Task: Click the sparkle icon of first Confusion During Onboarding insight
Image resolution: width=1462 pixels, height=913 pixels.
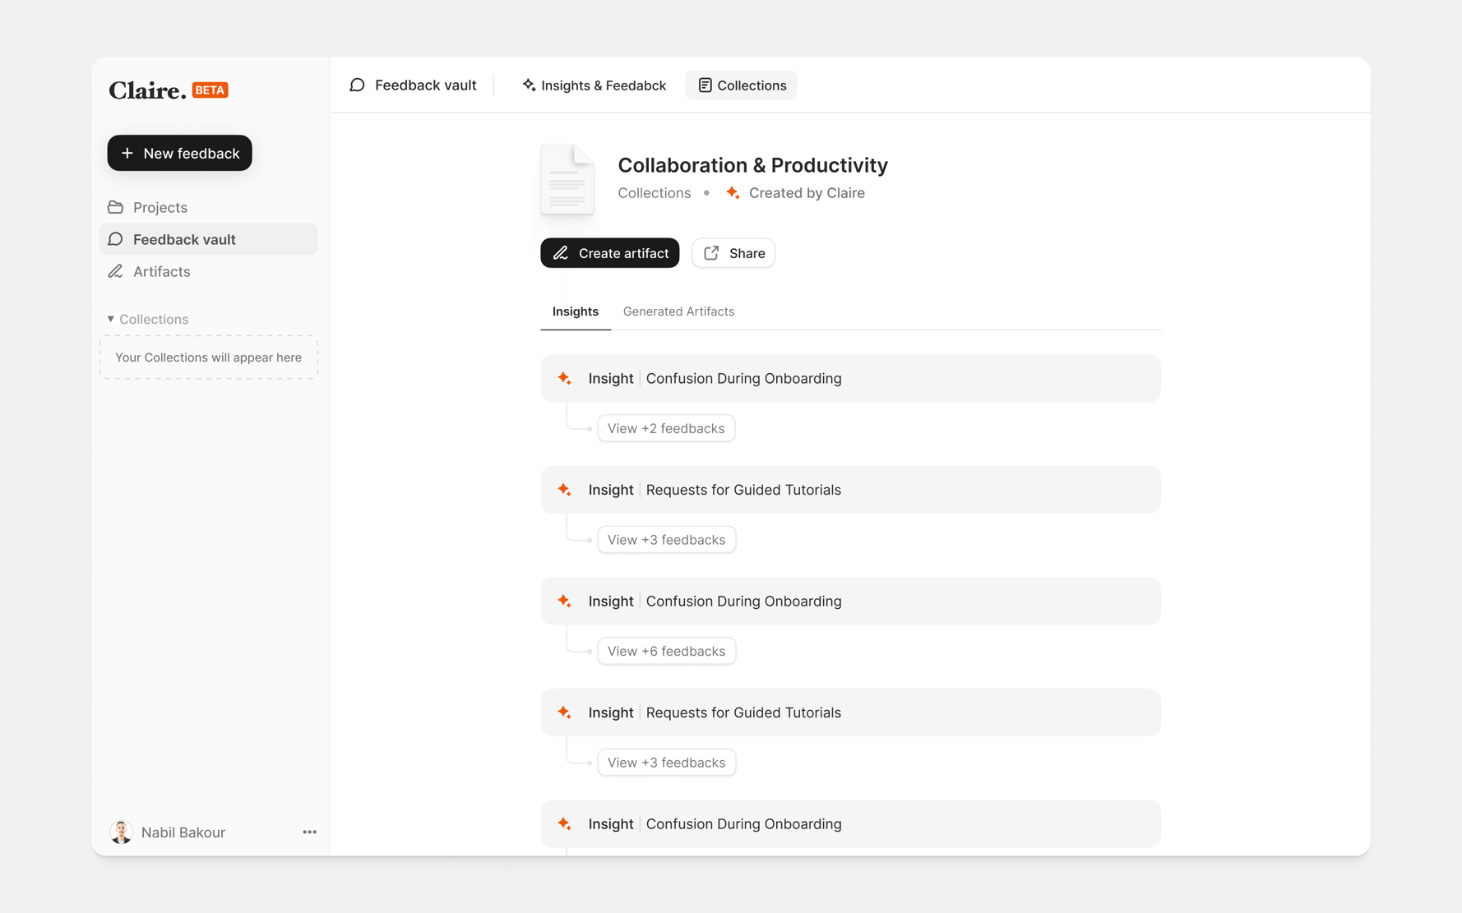Action: (565, 378)
